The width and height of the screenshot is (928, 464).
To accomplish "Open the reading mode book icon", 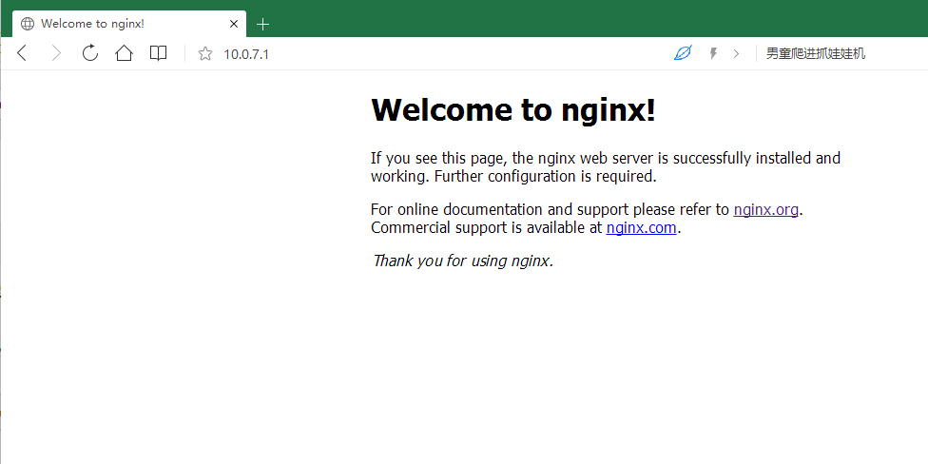I will point(158,54).
